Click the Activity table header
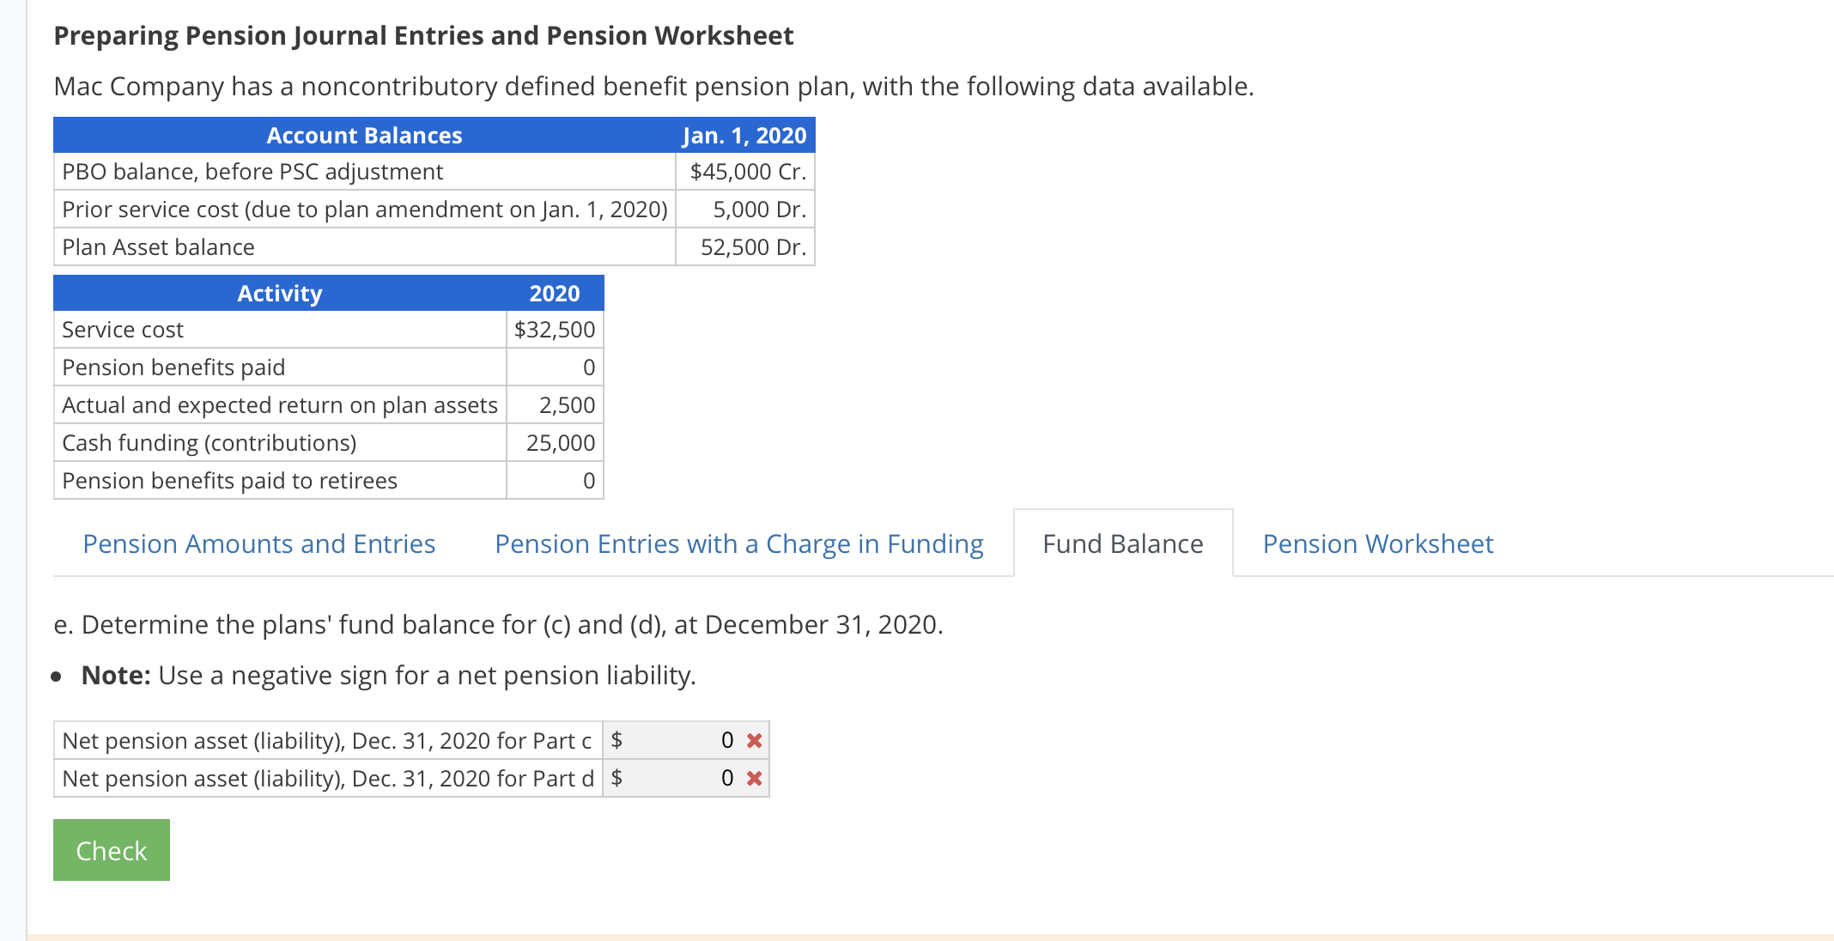 tap(280, 292)
